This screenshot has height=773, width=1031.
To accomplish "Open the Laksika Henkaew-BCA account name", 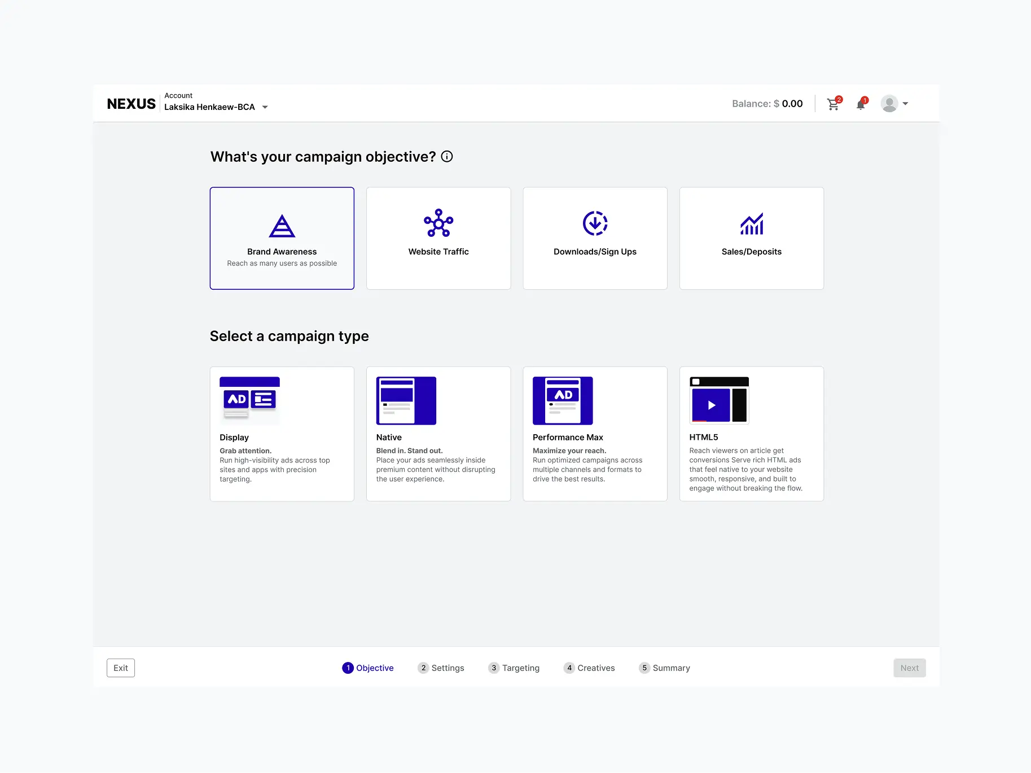I will (x=209, y=107).
